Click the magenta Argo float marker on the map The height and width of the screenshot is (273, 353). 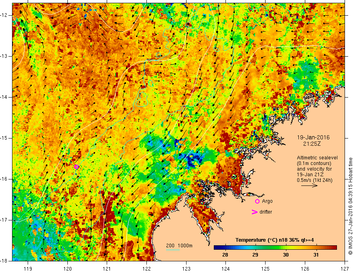point(76,167)
